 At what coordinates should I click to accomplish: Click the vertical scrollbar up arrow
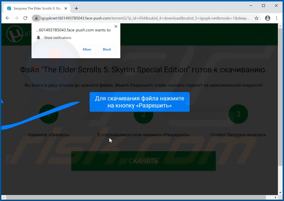pyautogui.click(x=280, y=26)
